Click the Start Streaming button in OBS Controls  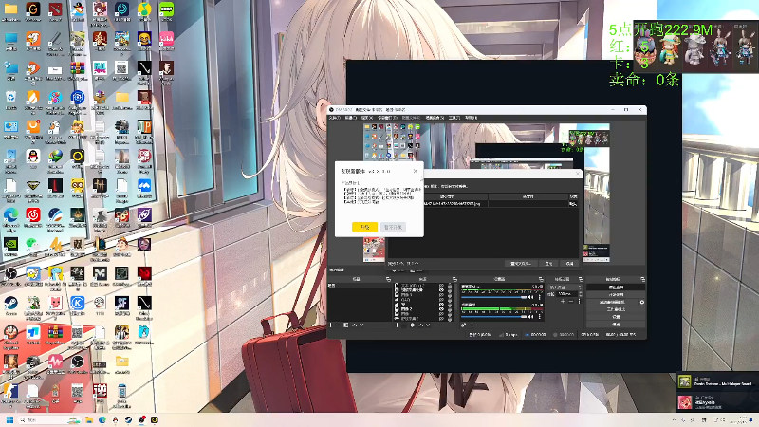coord(616,288)
